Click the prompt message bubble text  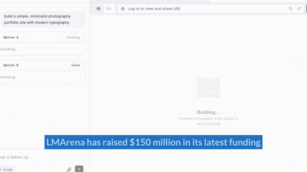[x=37, y=19]
